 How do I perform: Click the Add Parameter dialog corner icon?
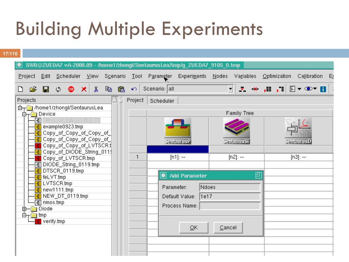click(258, 175)
